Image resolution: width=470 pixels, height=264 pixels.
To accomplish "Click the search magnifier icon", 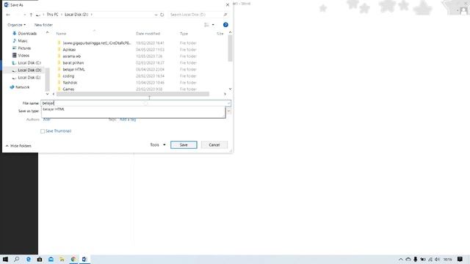I will point(225,15).
